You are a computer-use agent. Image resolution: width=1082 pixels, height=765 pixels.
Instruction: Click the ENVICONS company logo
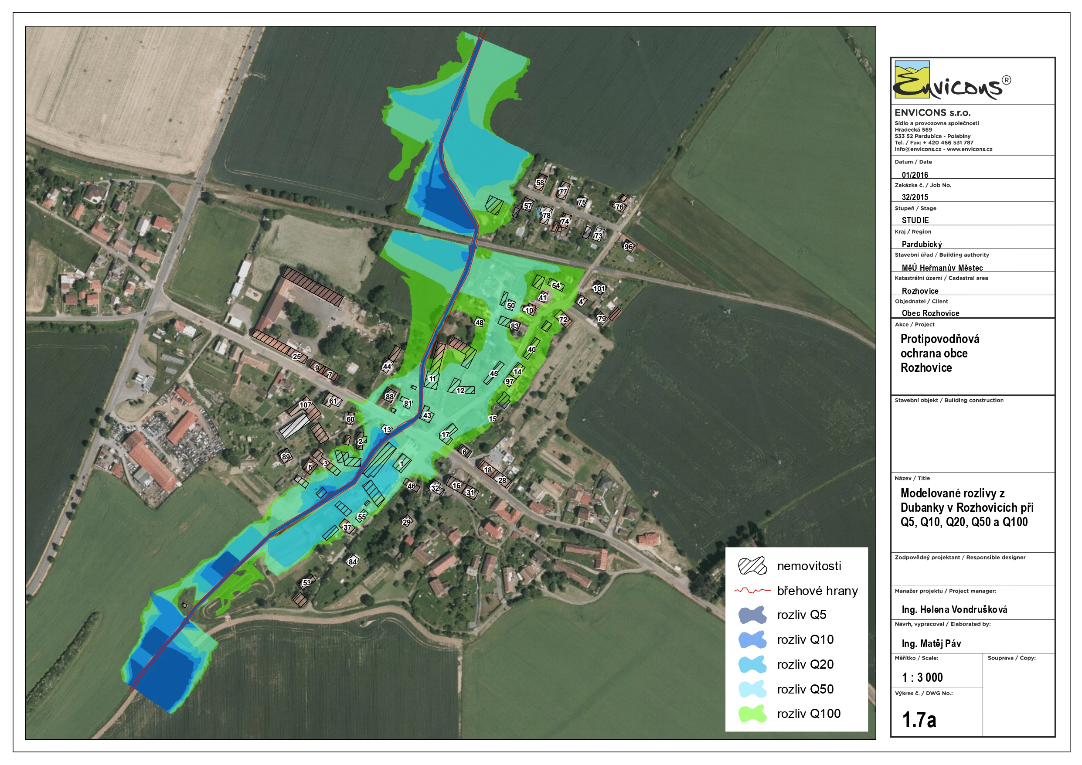click(952, 80)
